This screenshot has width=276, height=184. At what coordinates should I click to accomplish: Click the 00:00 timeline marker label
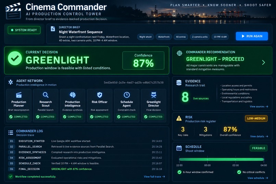[x=208, y=165]
